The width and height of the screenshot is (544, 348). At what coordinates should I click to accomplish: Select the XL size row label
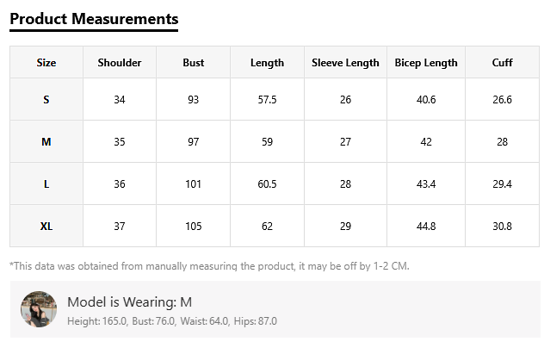point(46,227)
